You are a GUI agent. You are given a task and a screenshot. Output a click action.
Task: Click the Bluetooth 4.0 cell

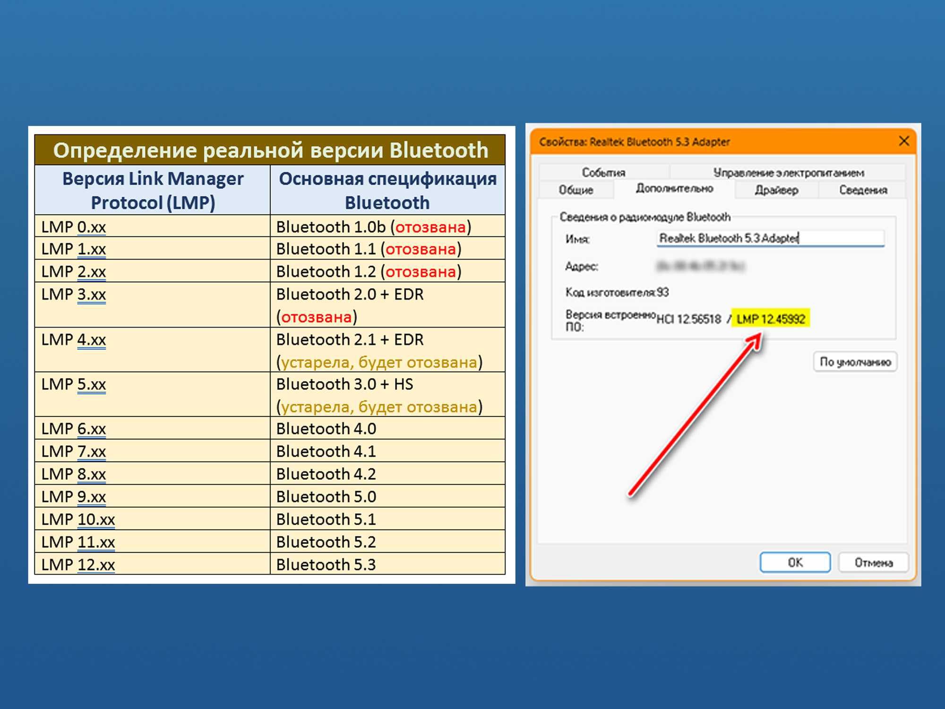[x=387, y=428]
